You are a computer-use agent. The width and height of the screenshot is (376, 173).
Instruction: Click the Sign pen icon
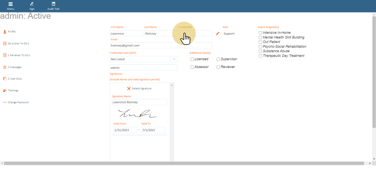(x=32, y=4)
